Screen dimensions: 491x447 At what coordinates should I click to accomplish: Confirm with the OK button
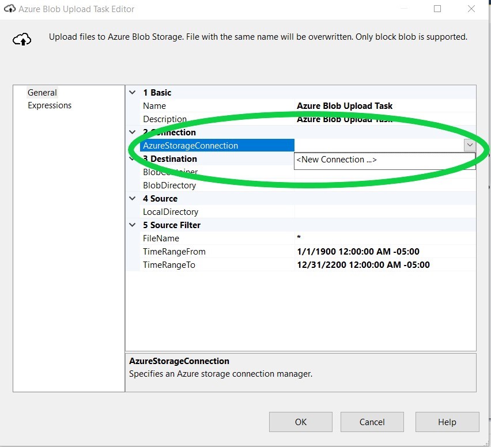(x=301, y=422)
